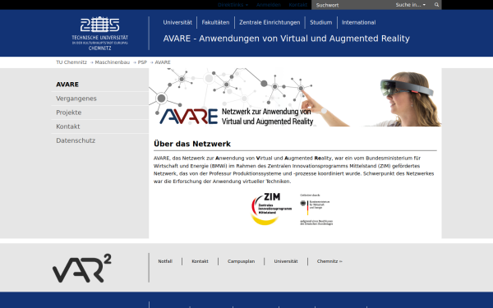Open the top bar Kontakt link
The image size is (493, 308).
click(x=297, y=5)
